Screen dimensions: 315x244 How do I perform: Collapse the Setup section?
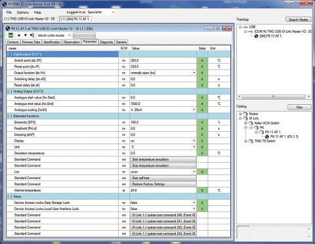(10, 196)
